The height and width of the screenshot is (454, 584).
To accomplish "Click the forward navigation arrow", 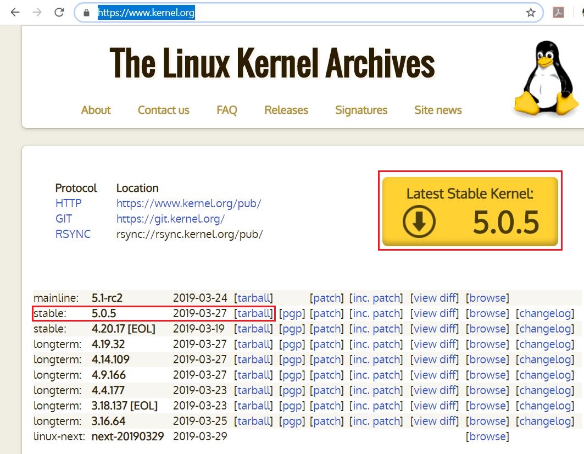I will (36, 12).
